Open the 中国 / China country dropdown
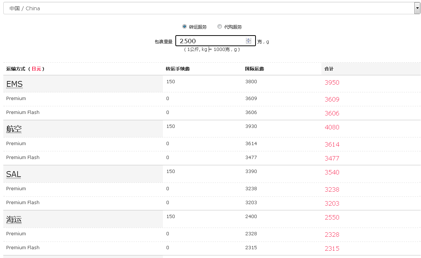The image size is (421, 258). (x=209, y=8)
